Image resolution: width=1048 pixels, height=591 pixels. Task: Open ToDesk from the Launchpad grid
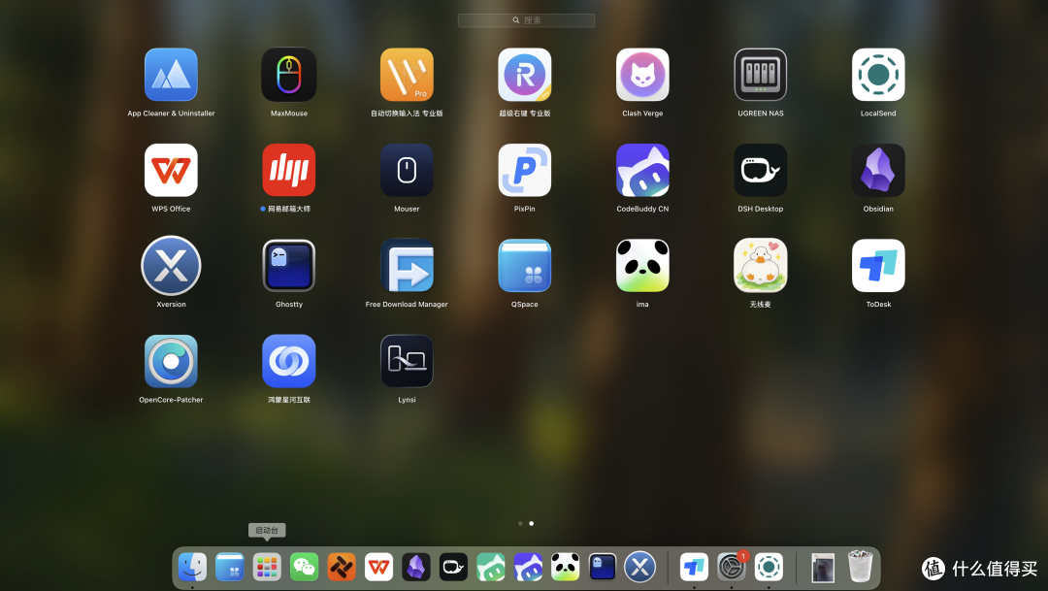(878, 266)
